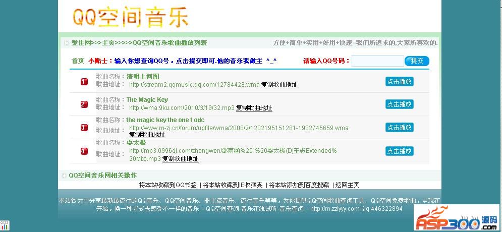The width and height of the screenshot is (502, 232).
Task: Open the 主页 breadcrumb link
Action: (108, 43)
